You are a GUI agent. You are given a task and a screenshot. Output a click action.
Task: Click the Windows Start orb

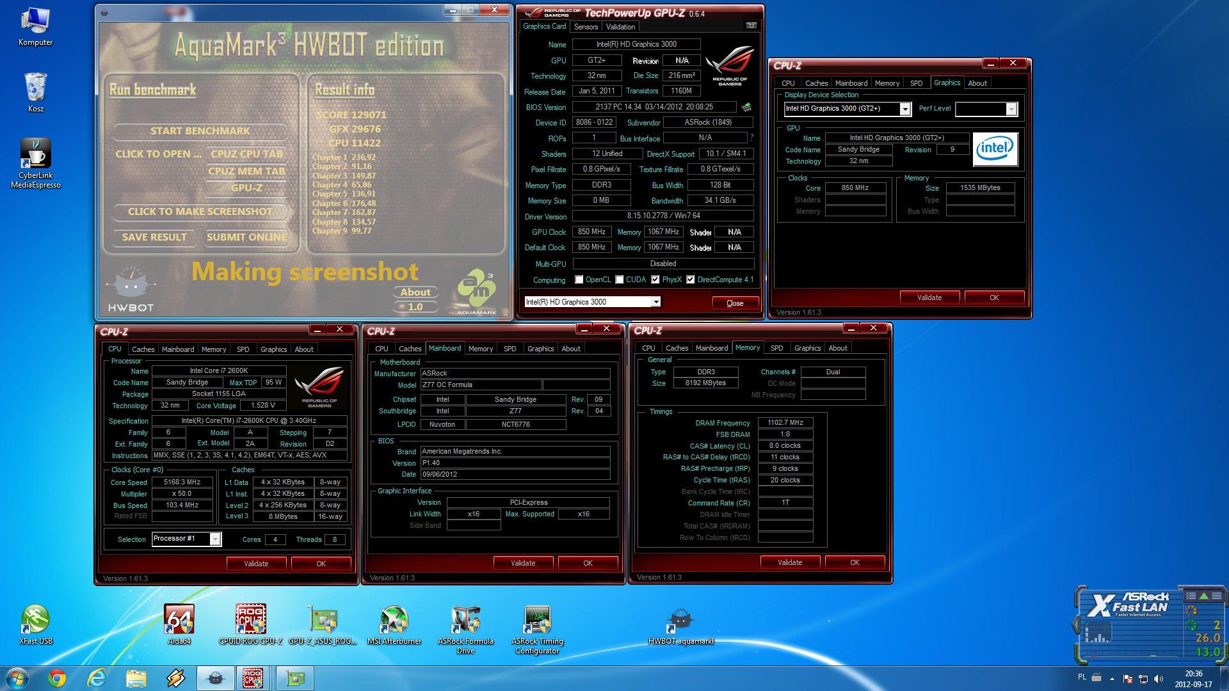pos(17,678)
